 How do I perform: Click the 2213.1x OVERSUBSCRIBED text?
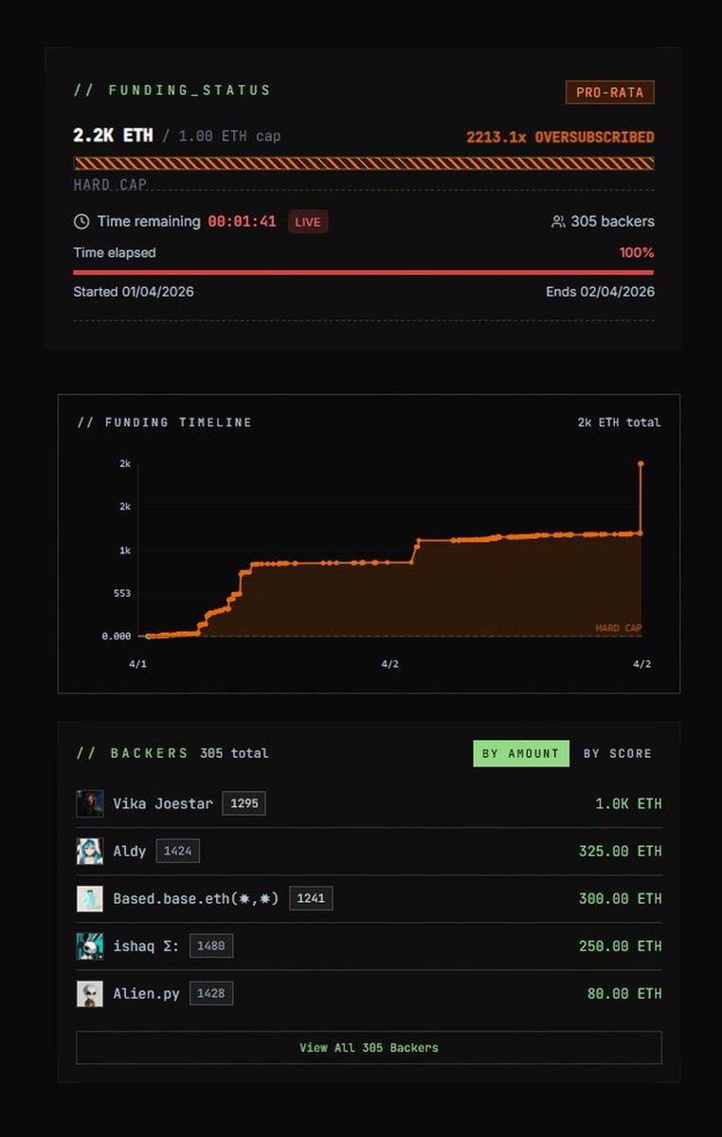pos(560,137)
